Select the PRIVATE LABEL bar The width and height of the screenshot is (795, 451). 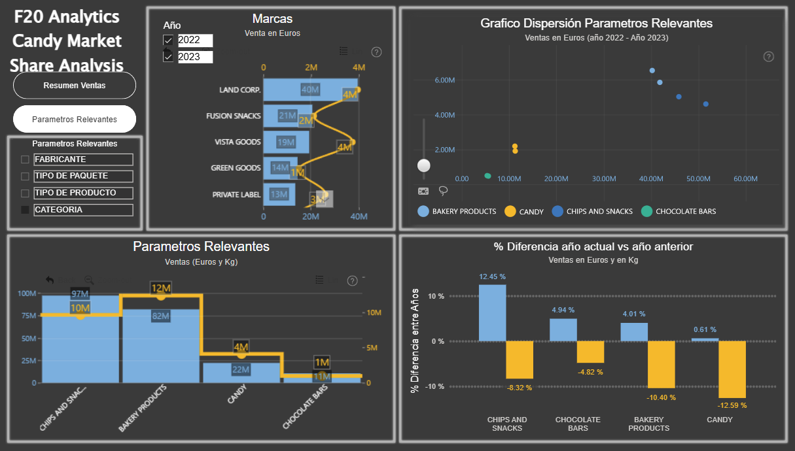pos(279,194)
